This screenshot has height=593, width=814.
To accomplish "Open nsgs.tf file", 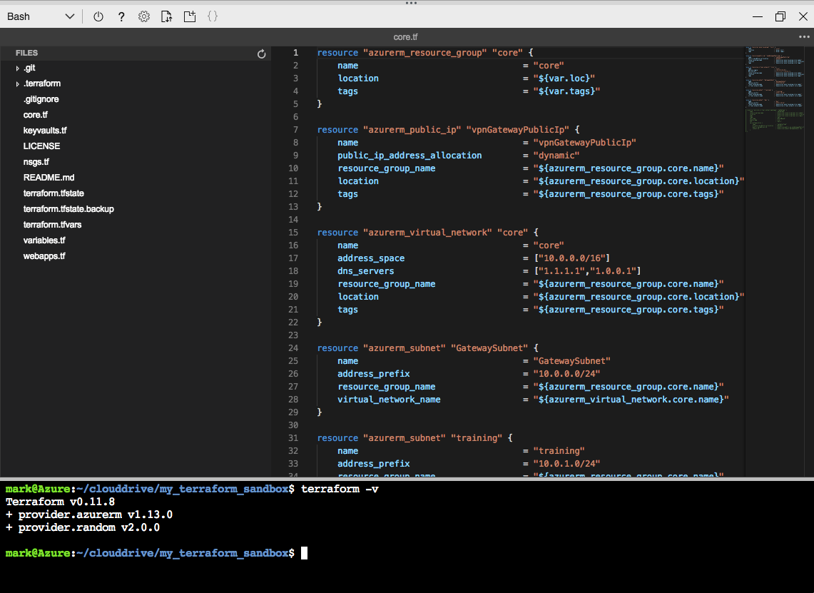I will click(x=36, y=161).
